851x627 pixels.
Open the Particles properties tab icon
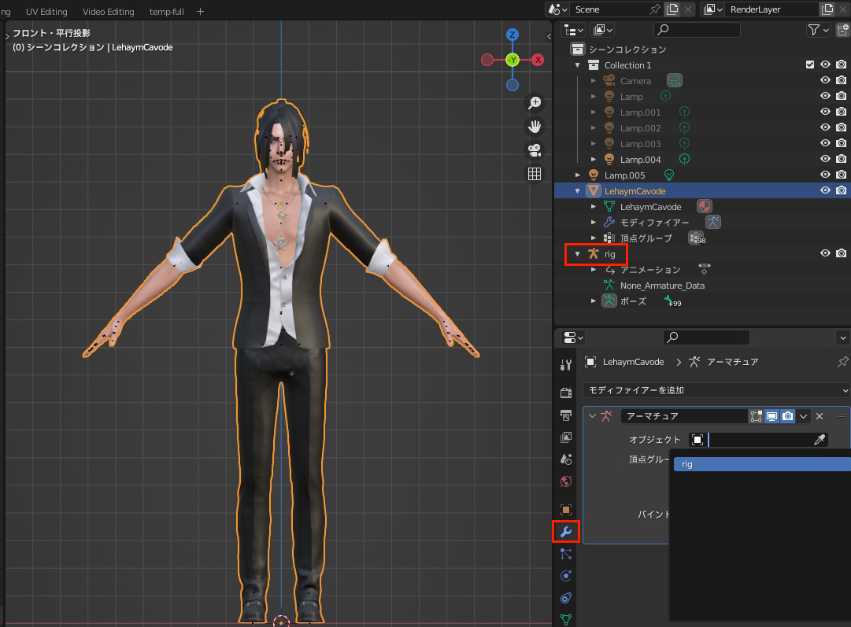[x=565, y=554]
